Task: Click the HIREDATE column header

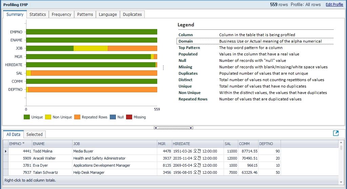Action: click(198, 144)
